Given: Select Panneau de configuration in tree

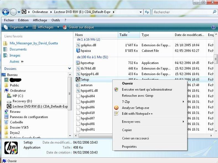Looking at the screenshot, I should 29,117.
